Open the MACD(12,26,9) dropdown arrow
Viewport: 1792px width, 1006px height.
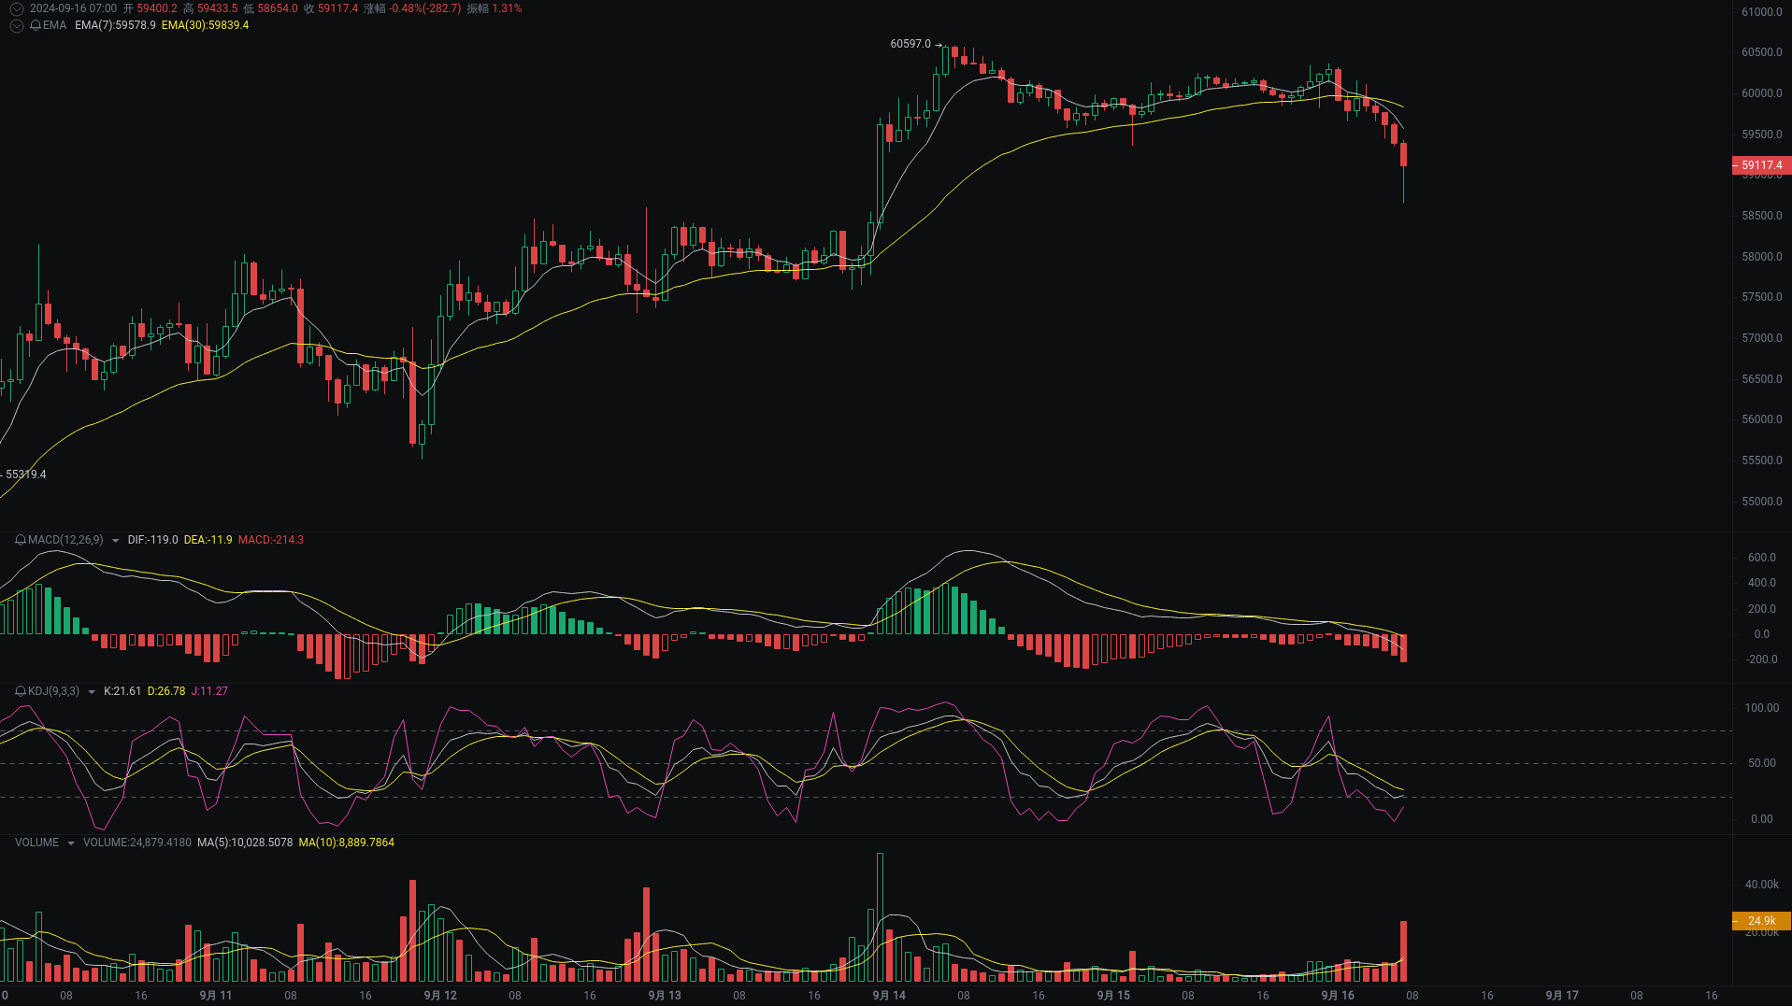(x=115, y=540)
